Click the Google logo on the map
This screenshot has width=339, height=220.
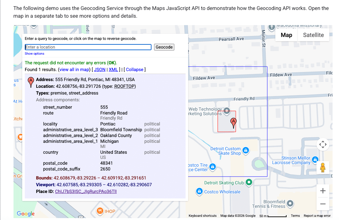26,214
